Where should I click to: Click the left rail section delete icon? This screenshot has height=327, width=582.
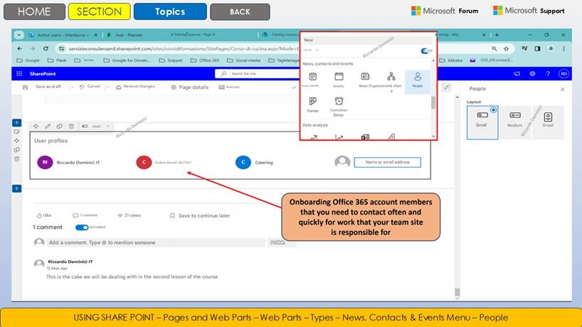tap(16, 159)
